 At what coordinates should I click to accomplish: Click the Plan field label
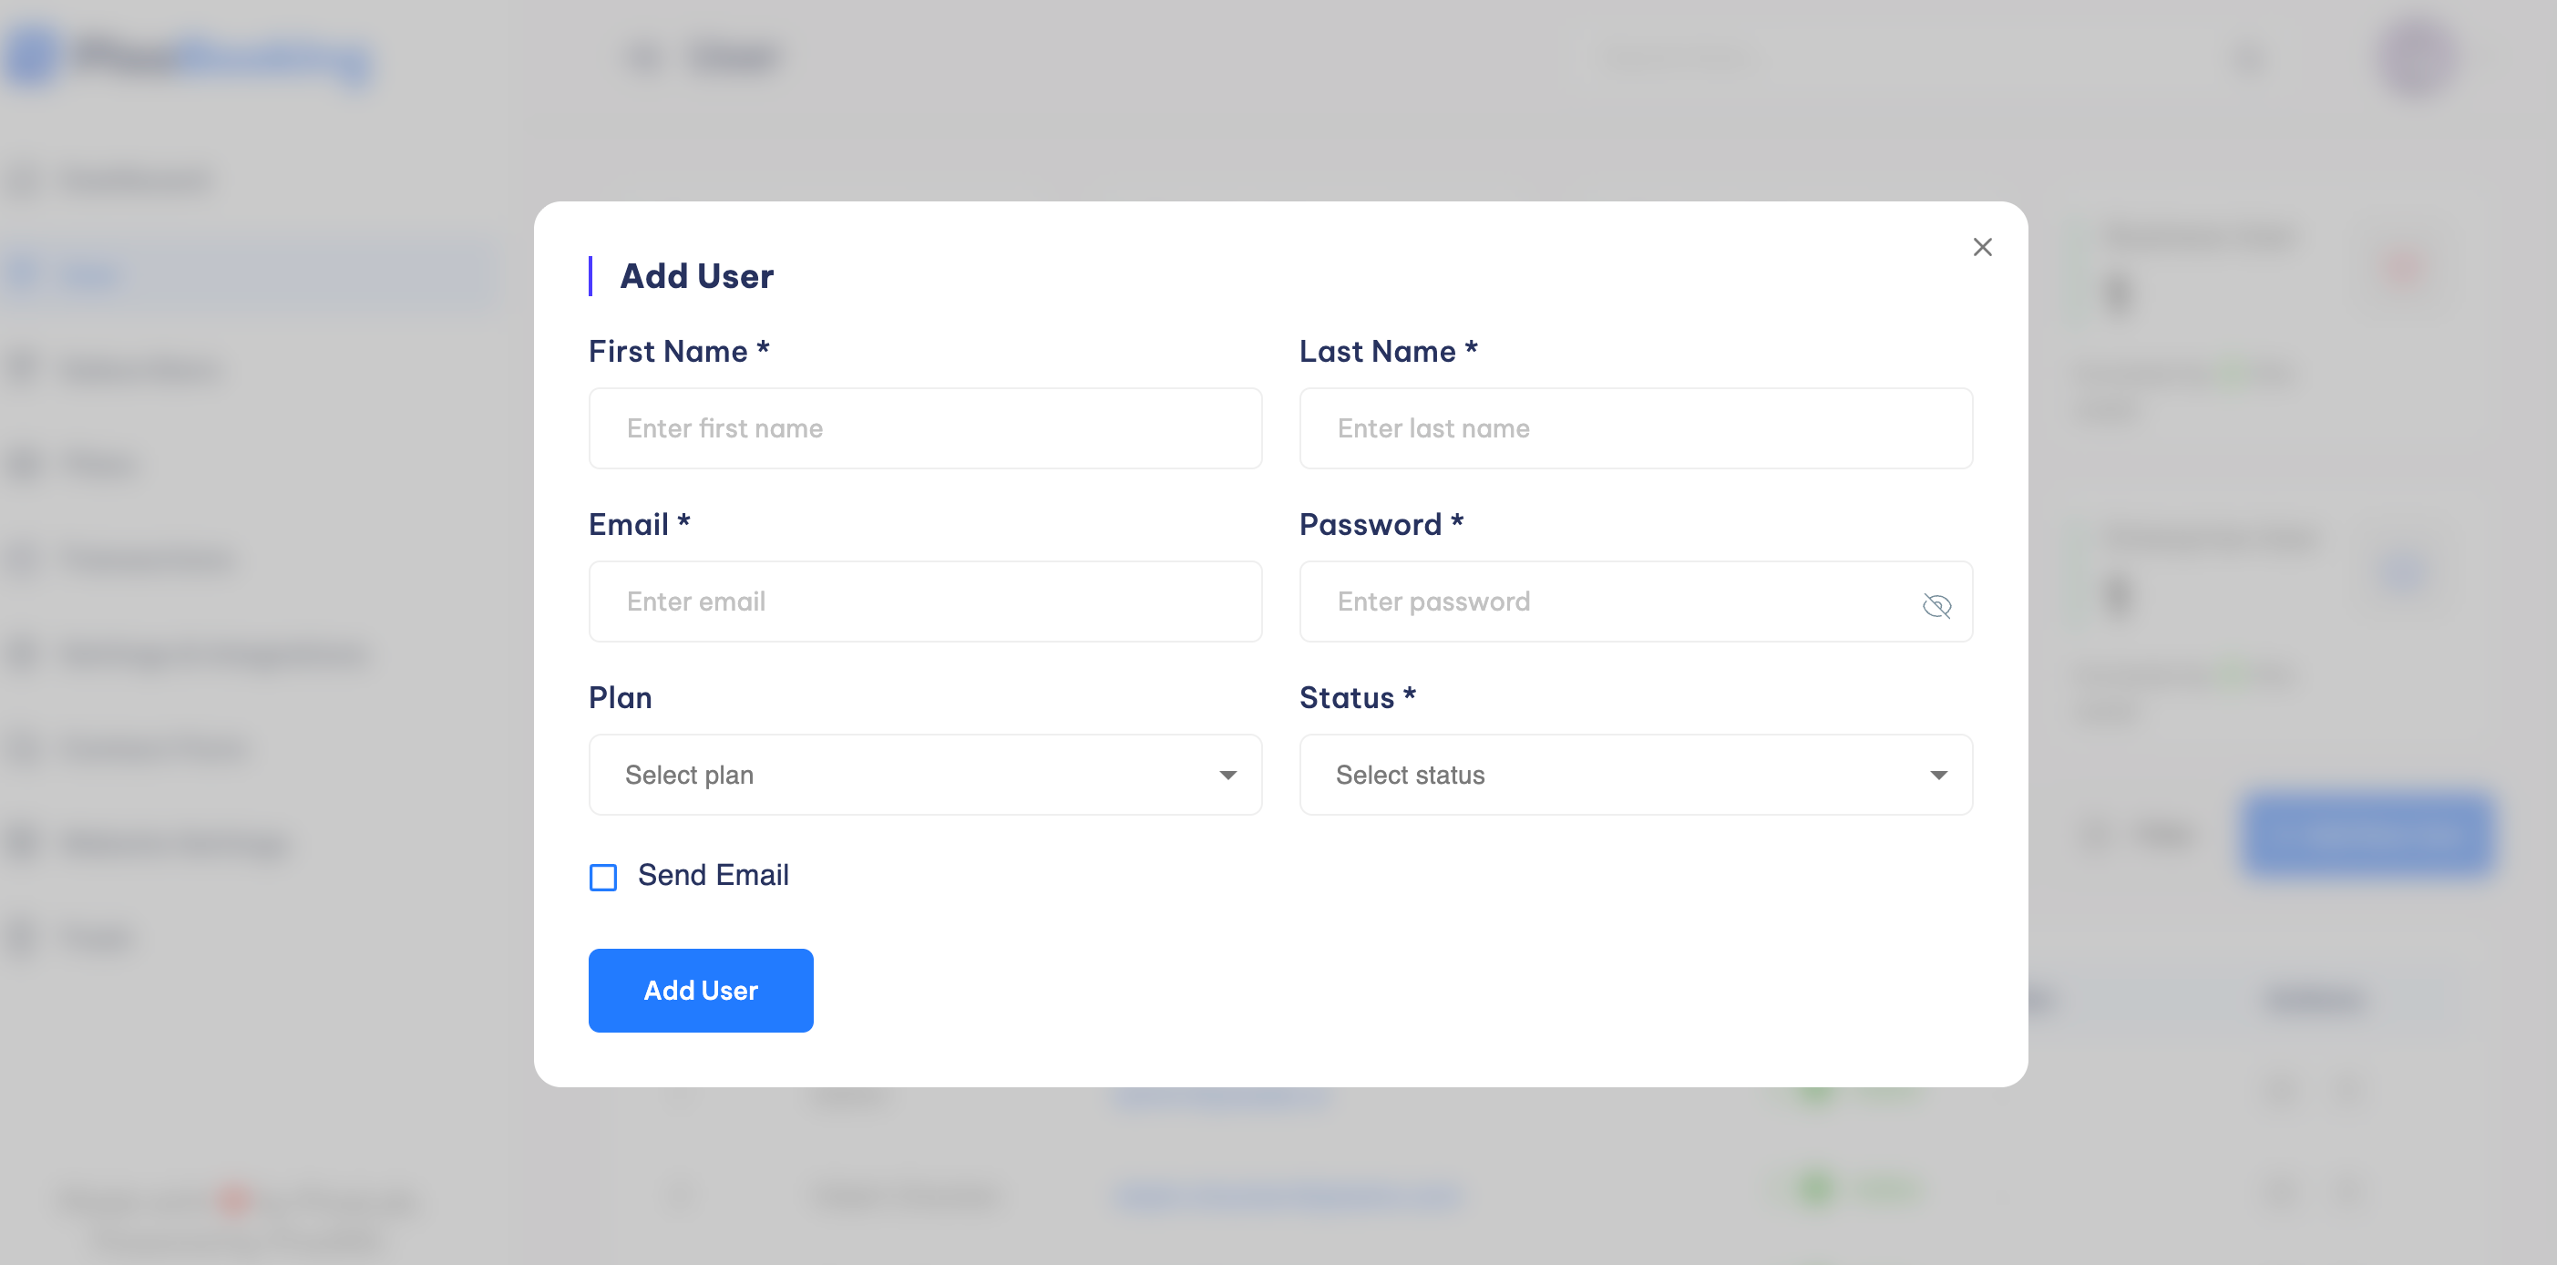(x=620, y=697)
